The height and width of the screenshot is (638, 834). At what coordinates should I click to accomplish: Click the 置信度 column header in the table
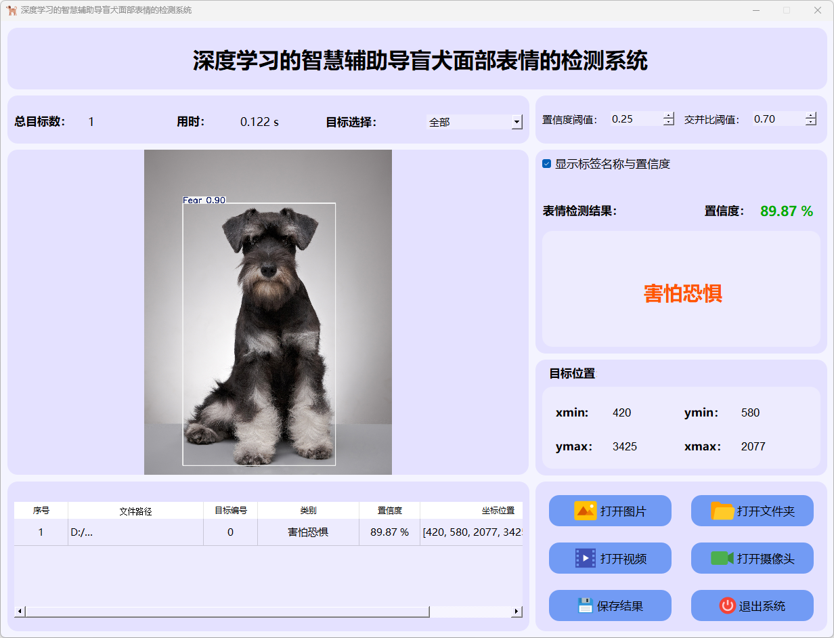coord(389,511)
